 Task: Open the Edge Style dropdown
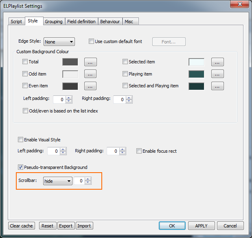tap(59, 42)
